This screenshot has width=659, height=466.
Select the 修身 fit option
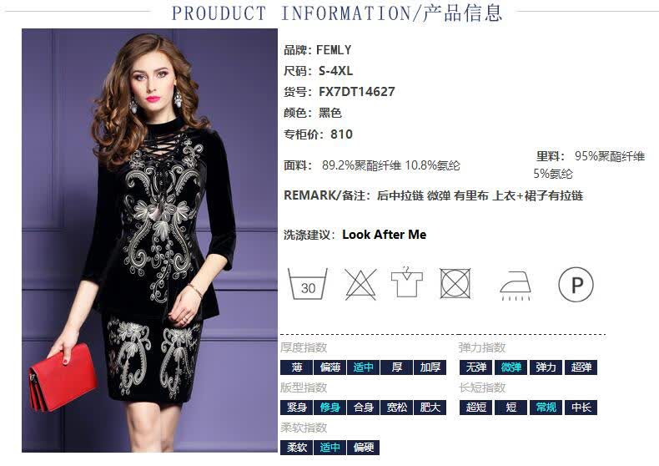(330, 407)
